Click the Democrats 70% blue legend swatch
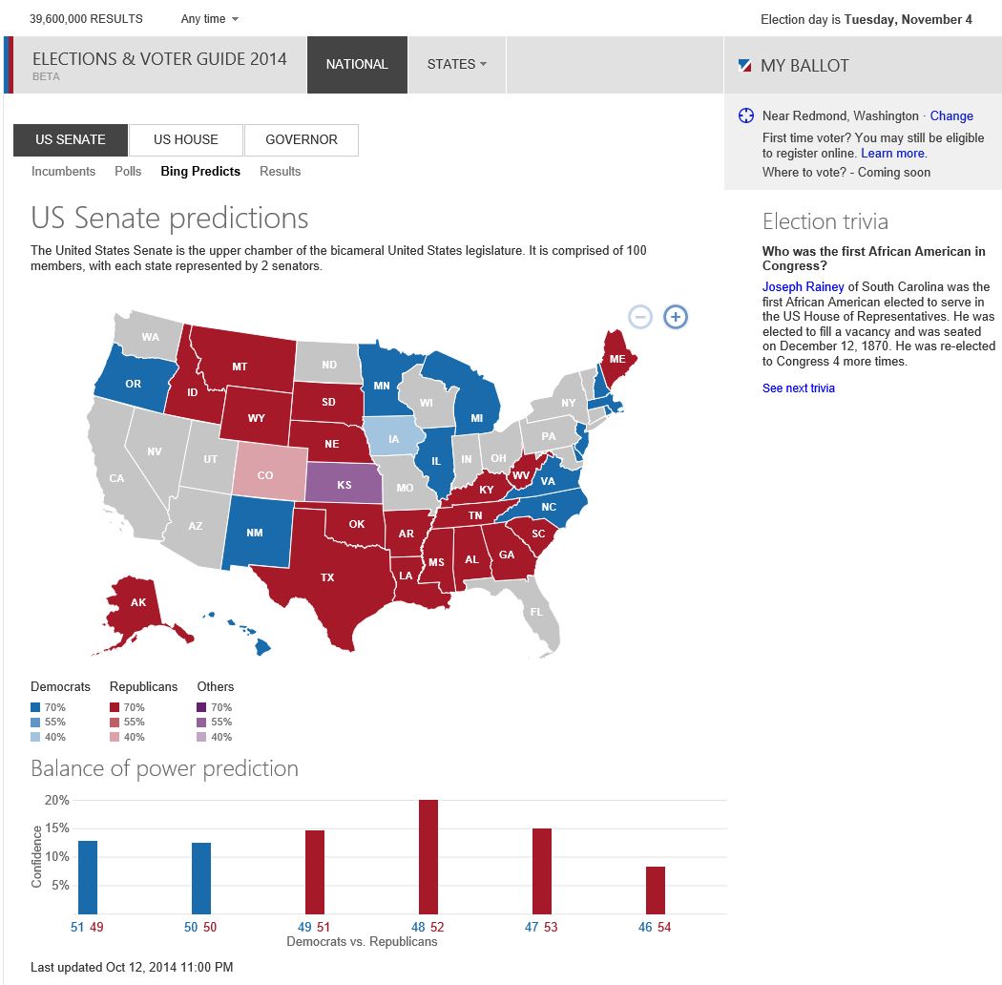 tap(35, 707)
